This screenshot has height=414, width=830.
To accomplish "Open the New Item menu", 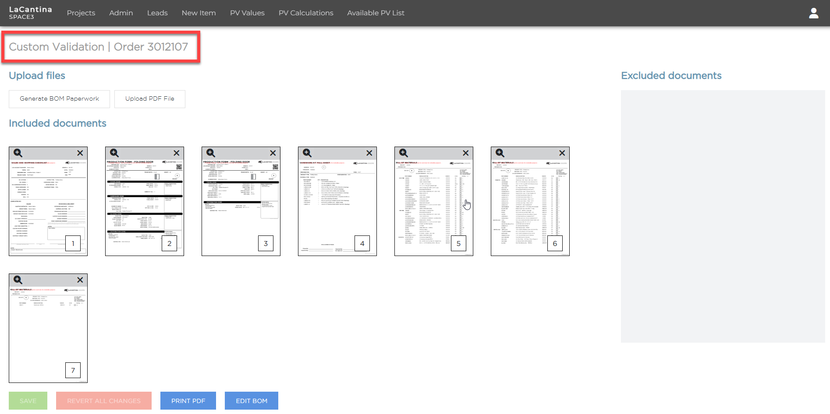I will coord(199,13).
